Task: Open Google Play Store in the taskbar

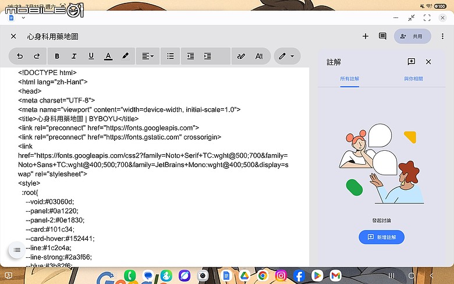Action: tap(317, 276)
